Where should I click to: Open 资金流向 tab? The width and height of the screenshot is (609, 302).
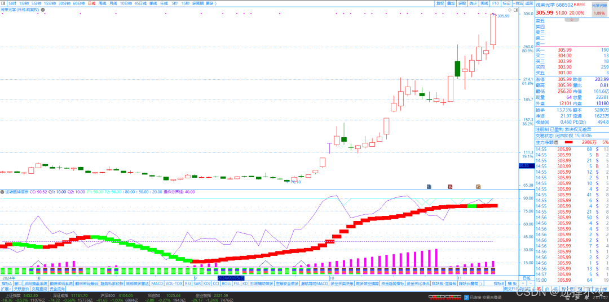click(x=57, y=289)
